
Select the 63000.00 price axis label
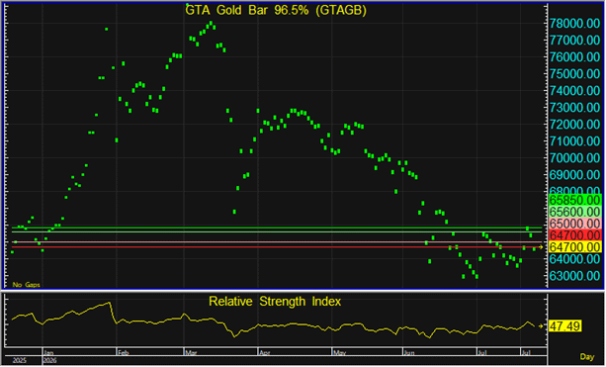tap(574, 276)
